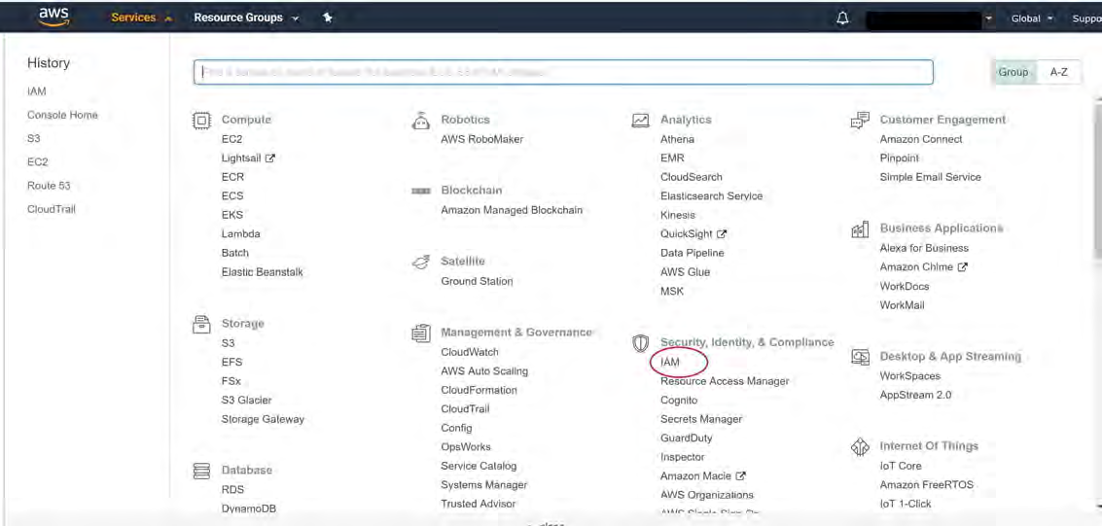The image size is (1102, 526).
Task: Click the Internet Of Things category icon
Action: tap(860, 446)
